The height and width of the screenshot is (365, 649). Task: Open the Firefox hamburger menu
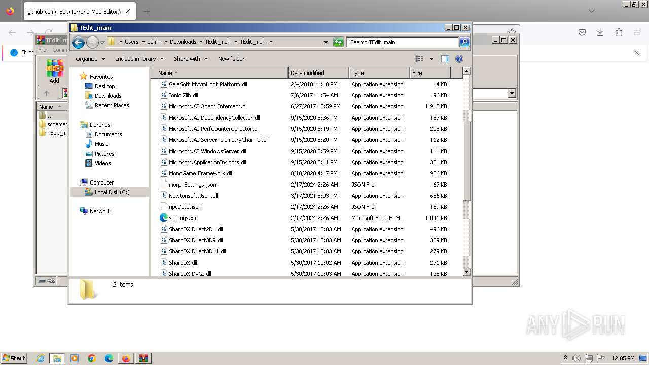[x=637, y=32]
